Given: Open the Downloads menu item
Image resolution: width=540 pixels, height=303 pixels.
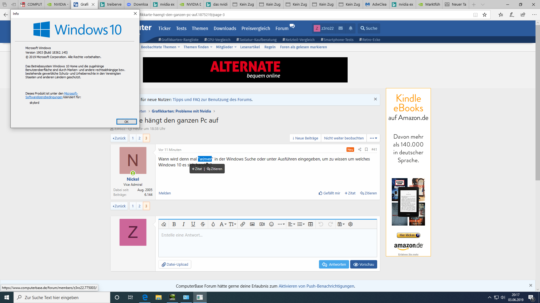Looking at the screenshot, I should [225, 28].
